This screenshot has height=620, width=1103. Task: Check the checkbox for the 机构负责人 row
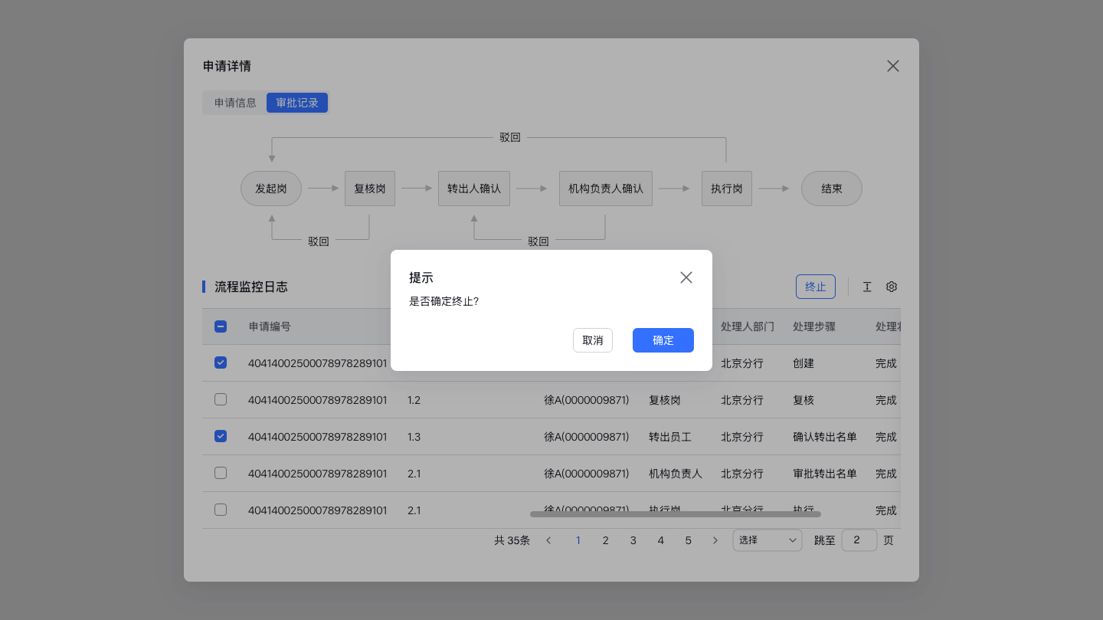coord(221,473)
